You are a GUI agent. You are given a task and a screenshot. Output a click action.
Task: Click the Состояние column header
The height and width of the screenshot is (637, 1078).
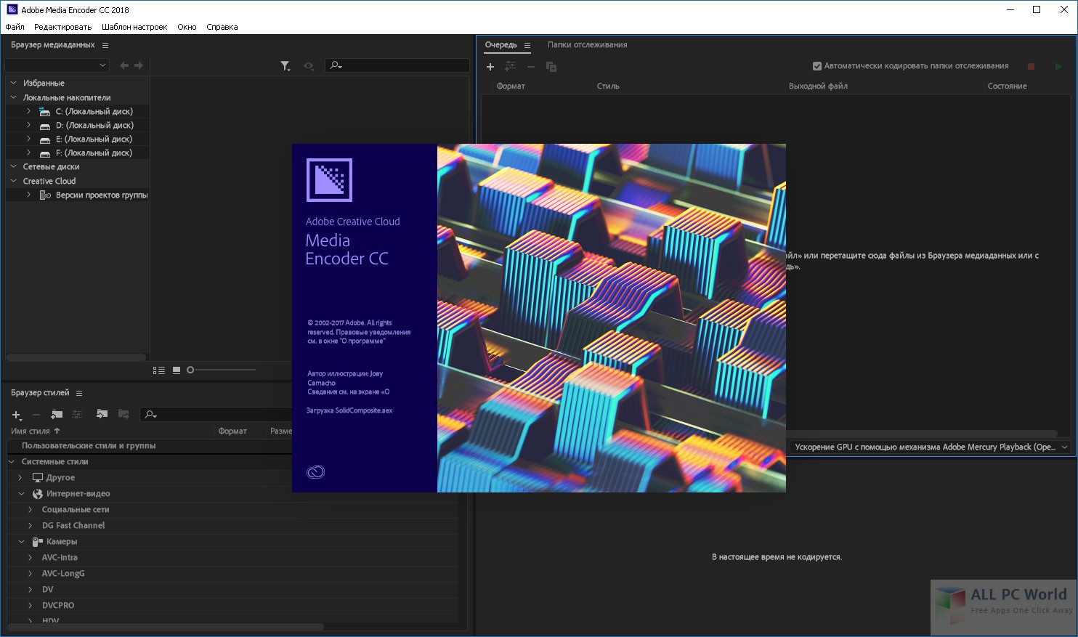coord(1007,86)
